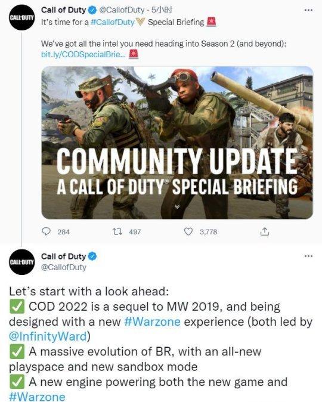322x402 pixels.
Task: Open Call of Duty avatar on first tweet
Action: tap(22, 17)
